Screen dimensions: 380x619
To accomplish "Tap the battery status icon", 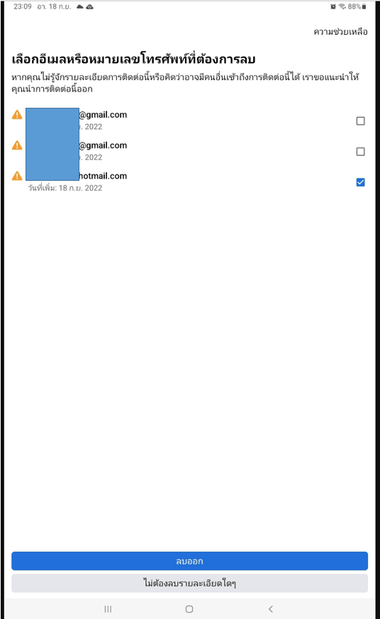I will (x=364, y=6).
